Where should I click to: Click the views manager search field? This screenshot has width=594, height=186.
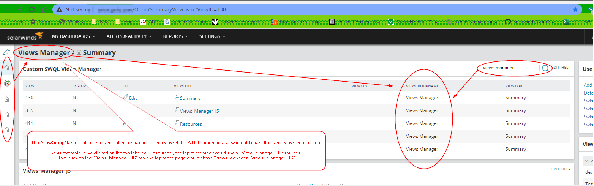tap(510, 68)
